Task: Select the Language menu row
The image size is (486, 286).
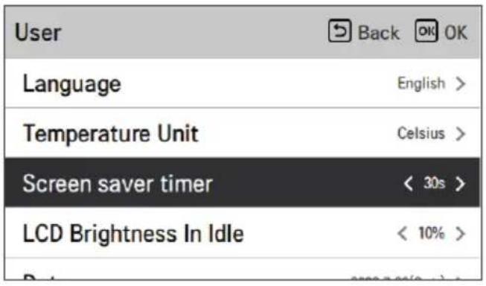Action: coord(243,83)
